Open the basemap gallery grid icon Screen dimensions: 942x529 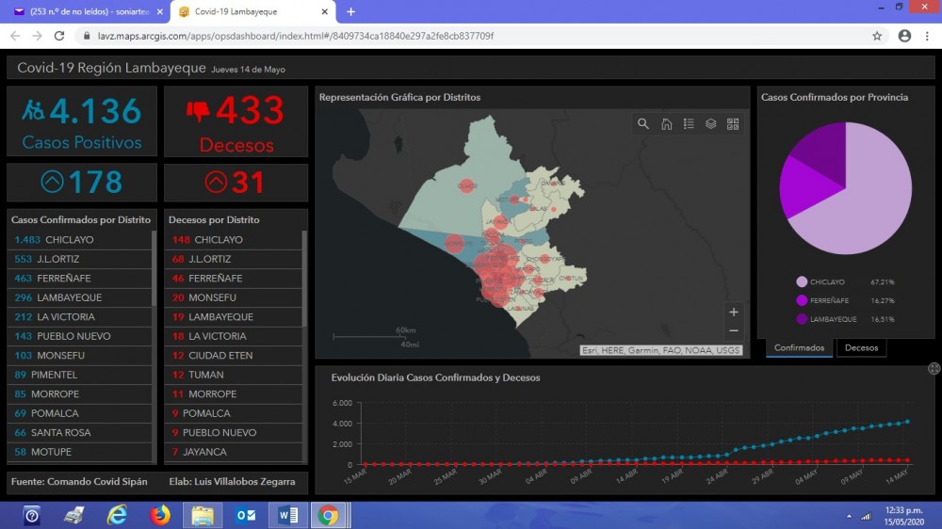pos(733,124)
